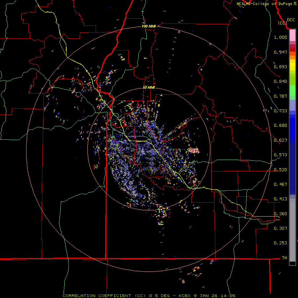Click the 0.413 scale value
The height and width of the screenshot is (298, 298).
280,199
